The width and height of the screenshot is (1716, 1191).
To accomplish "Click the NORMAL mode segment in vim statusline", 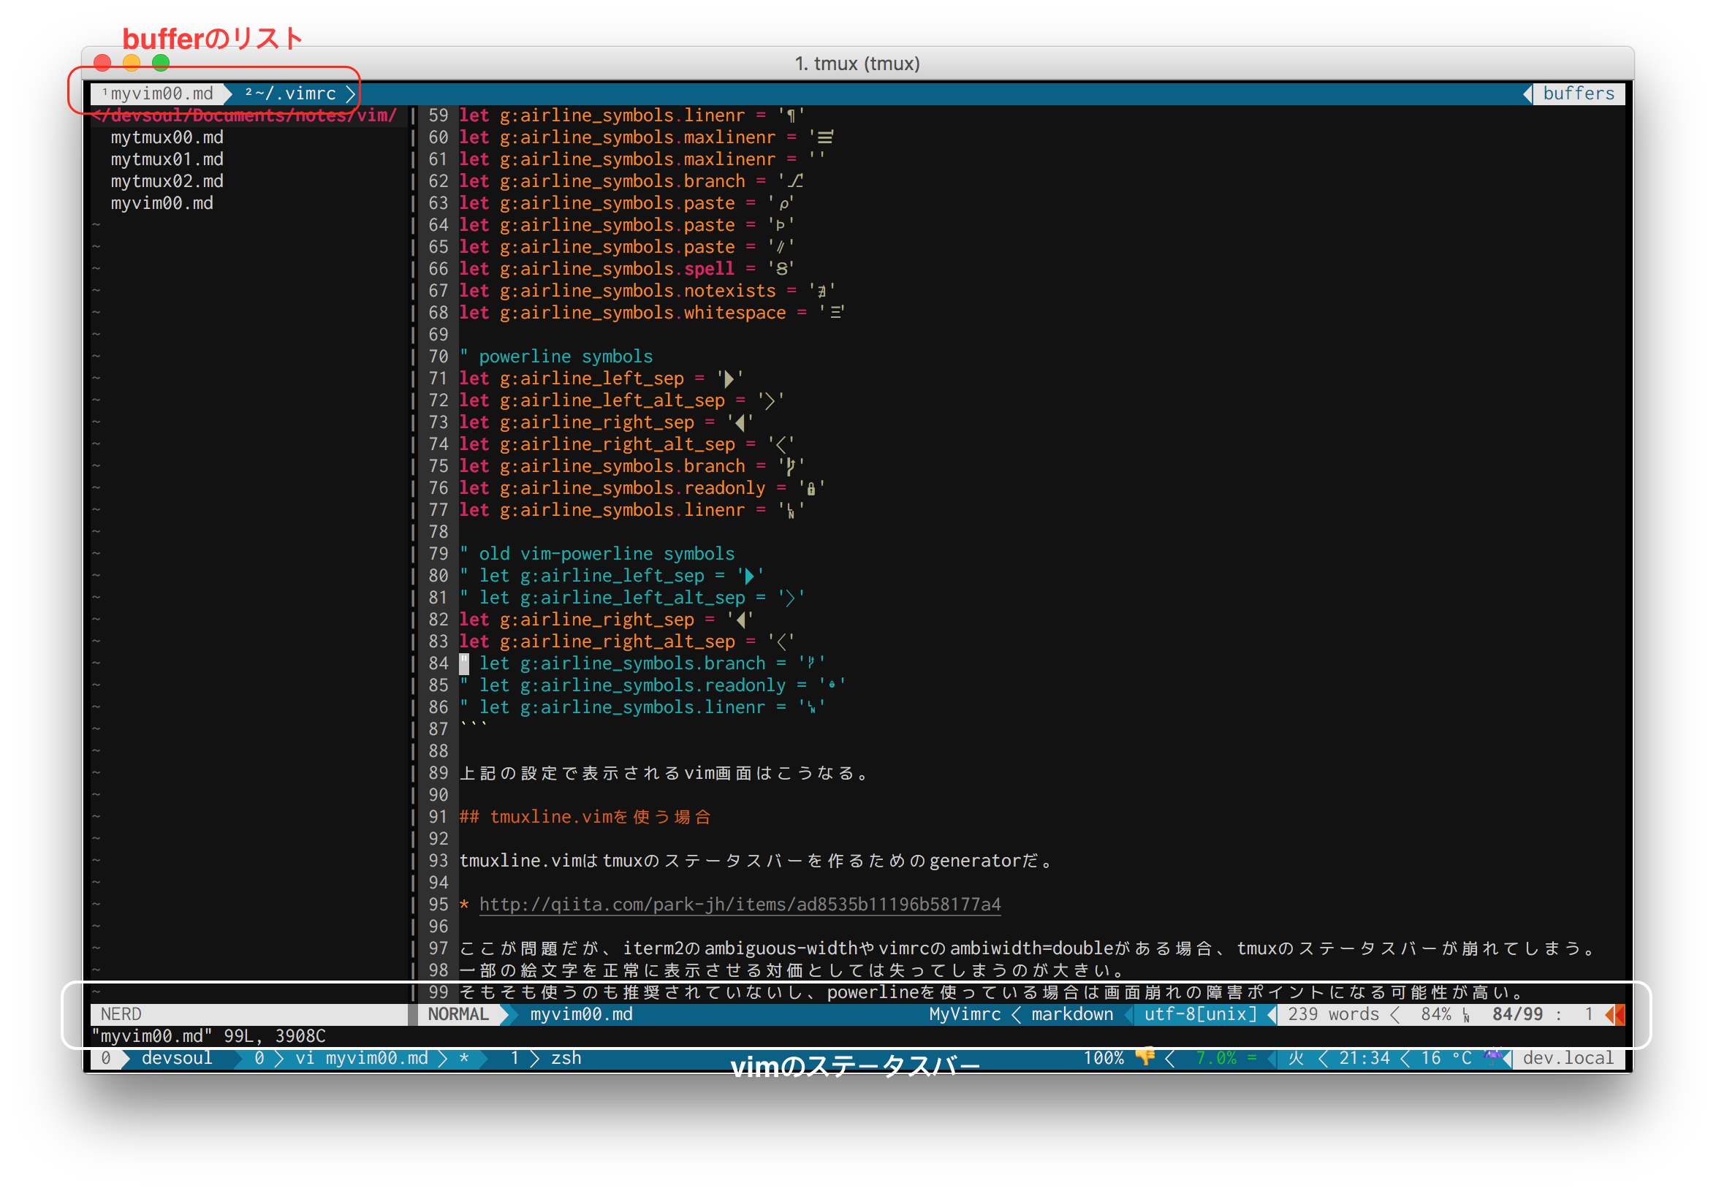I will 458,1014.
